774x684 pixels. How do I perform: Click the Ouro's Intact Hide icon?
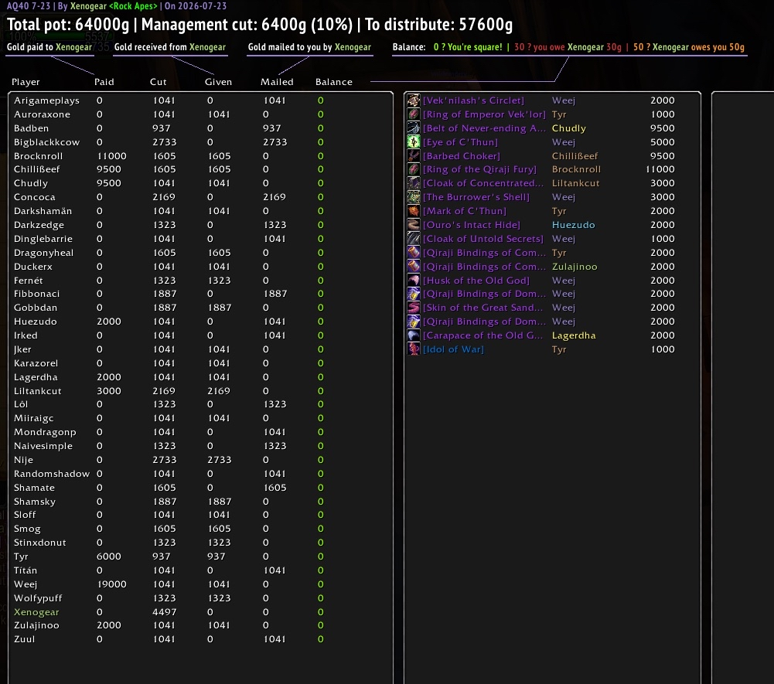point(413,225)
